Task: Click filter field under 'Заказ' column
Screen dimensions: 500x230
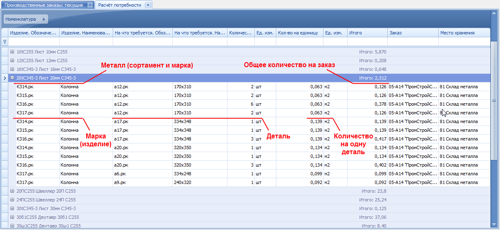Action: pyautogui.click(x=413, y=41)
